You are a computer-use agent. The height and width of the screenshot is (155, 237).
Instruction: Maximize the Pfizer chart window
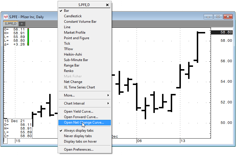tap(218, 17)
